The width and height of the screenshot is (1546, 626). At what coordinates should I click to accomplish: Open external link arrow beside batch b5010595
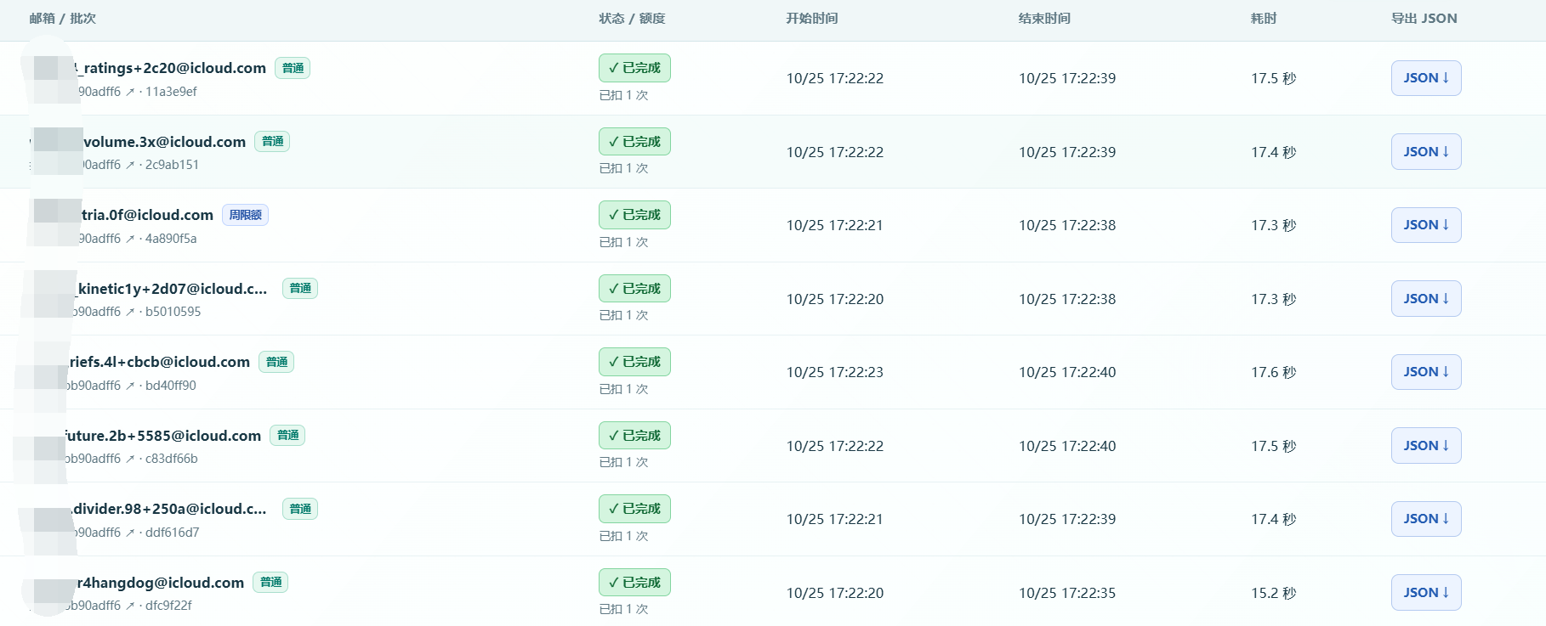(x=130, y=312)
